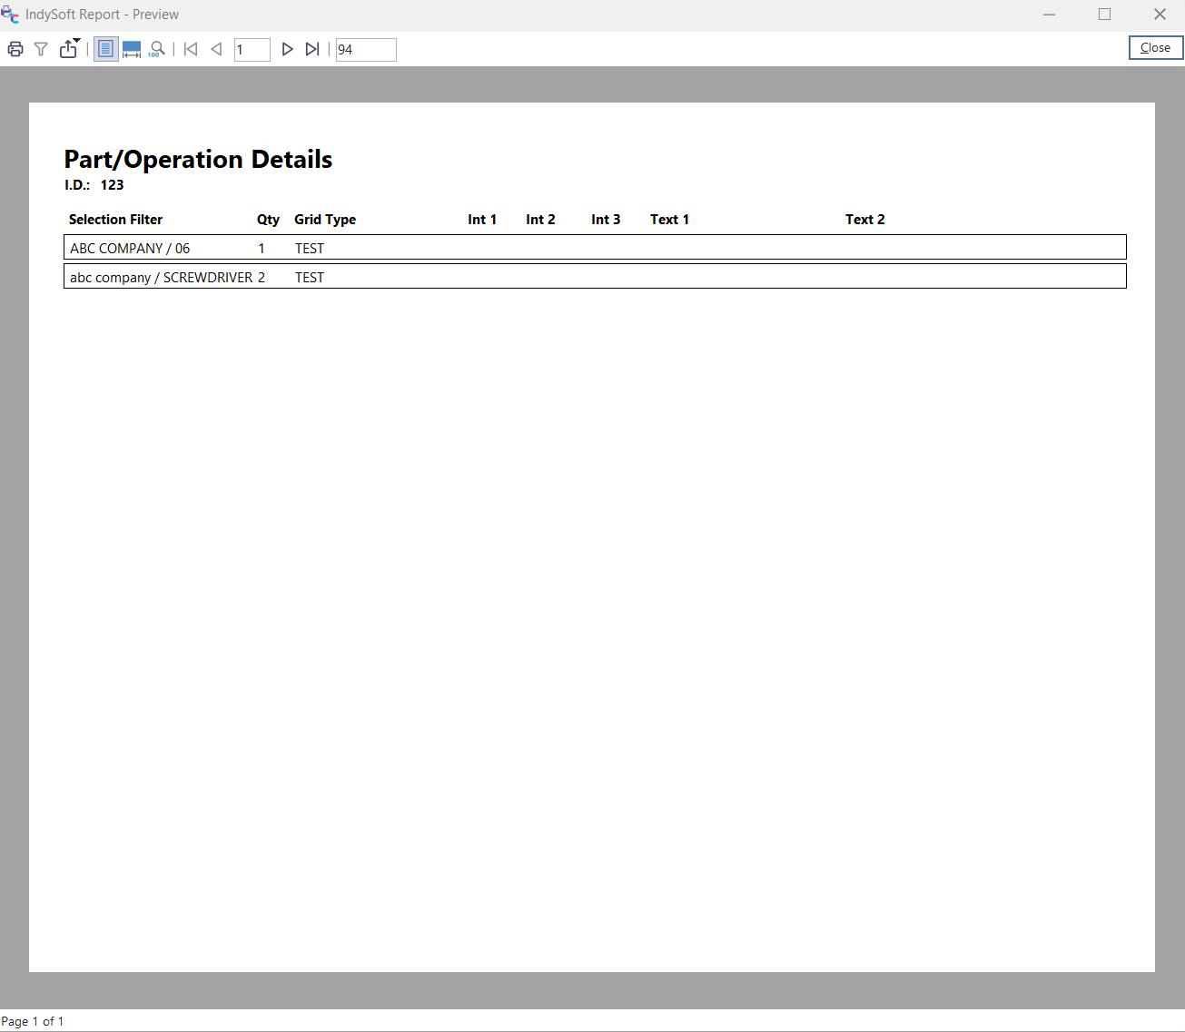Go to the next page
The width and height of the screenshot is (1185, 1032).
point(287,49)
